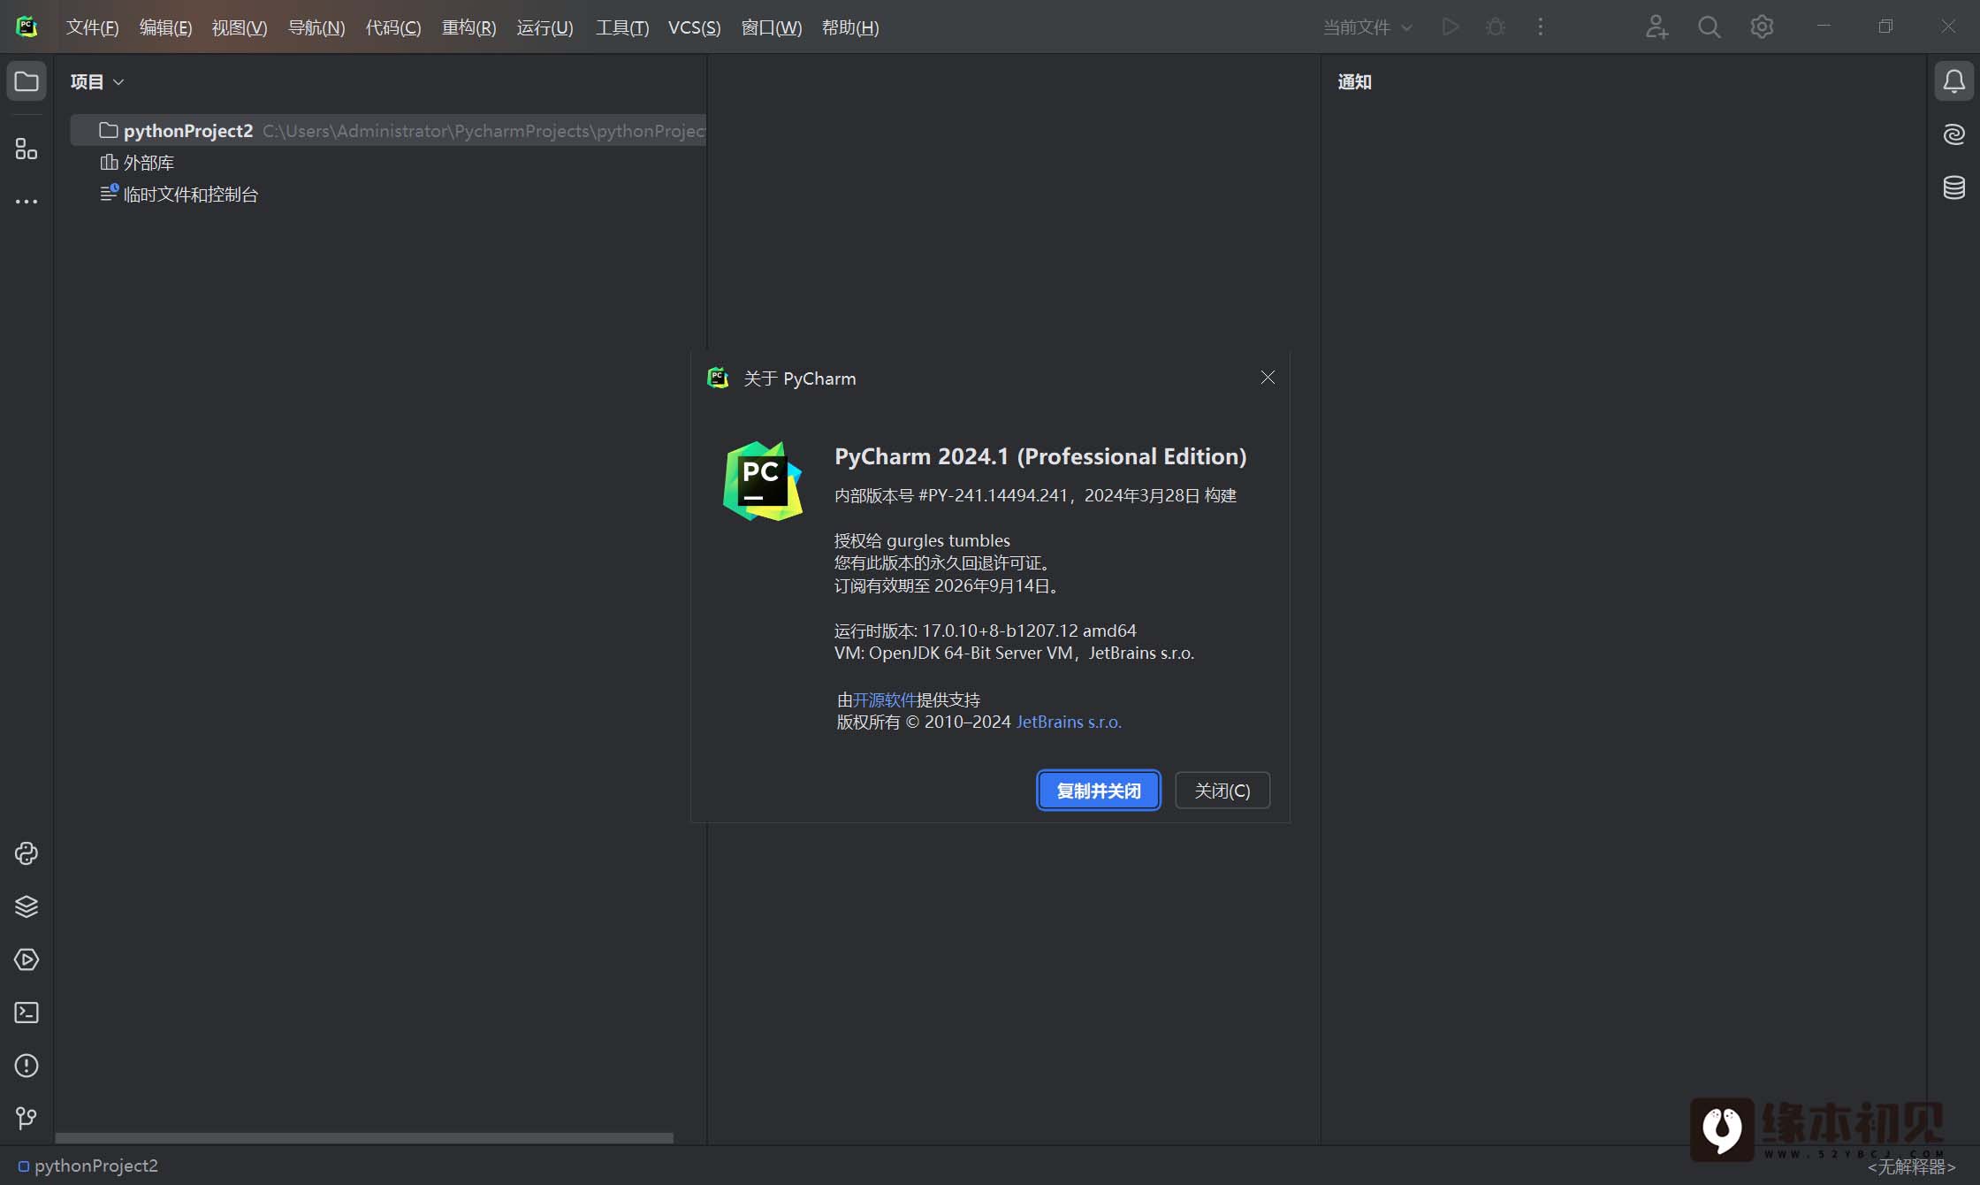Open the Refactor menu 重构(R)
The height and width of the screenshot is (1185, 1980).
(468, 27)
